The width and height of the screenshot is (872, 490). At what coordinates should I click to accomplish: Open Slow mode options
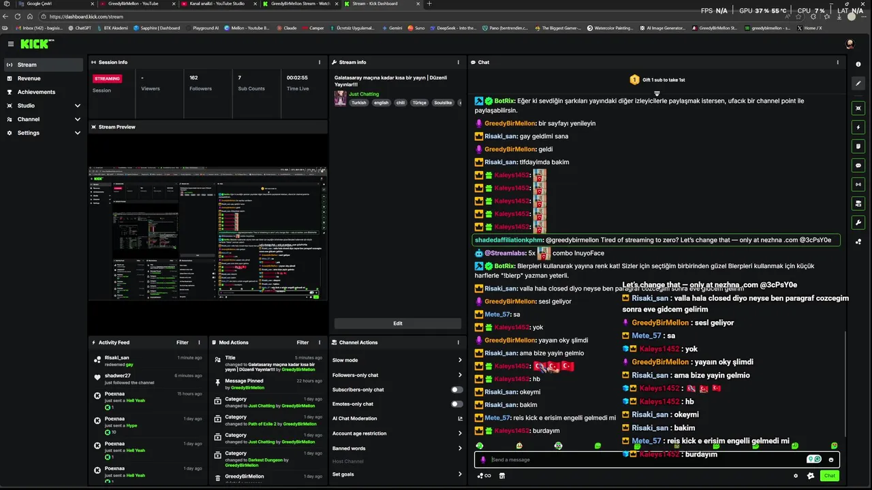pos(397,360)
